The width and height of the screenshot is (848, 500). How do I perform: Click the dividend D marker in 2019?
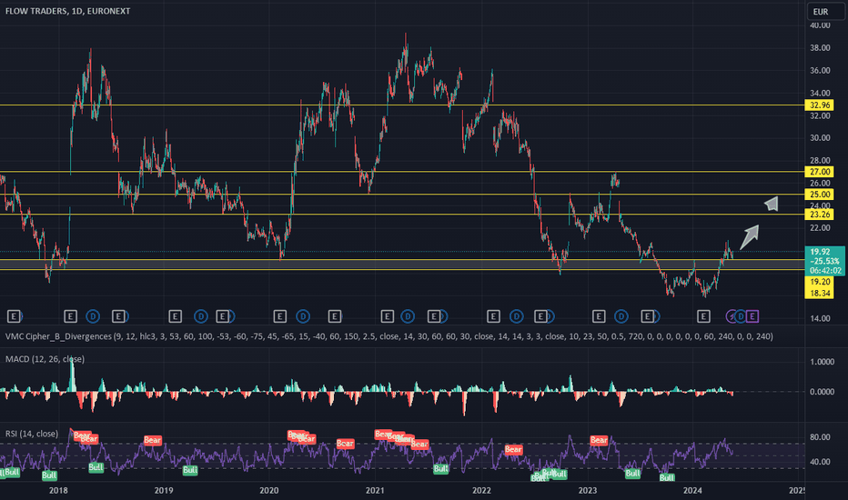(x=201, y=316)
